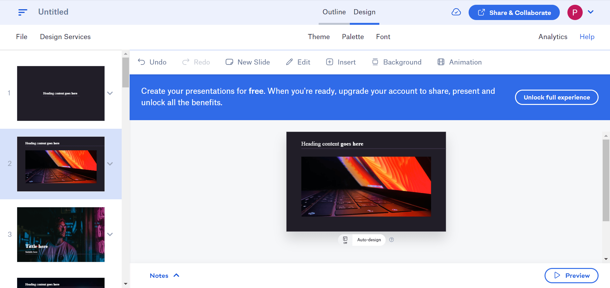Open the account dropdown arrow
This screenshot has width=610, height=288.
pos(591,12)
